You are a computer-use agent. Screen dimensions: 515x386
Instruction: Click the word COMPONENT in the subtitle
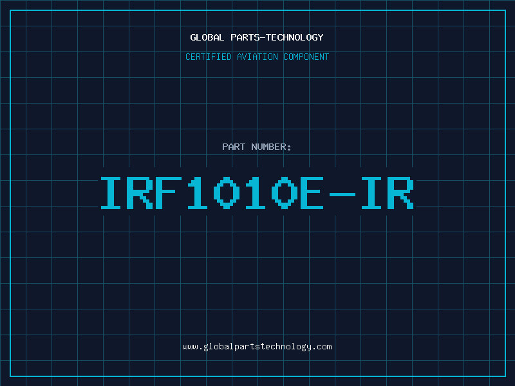point(305,57)
